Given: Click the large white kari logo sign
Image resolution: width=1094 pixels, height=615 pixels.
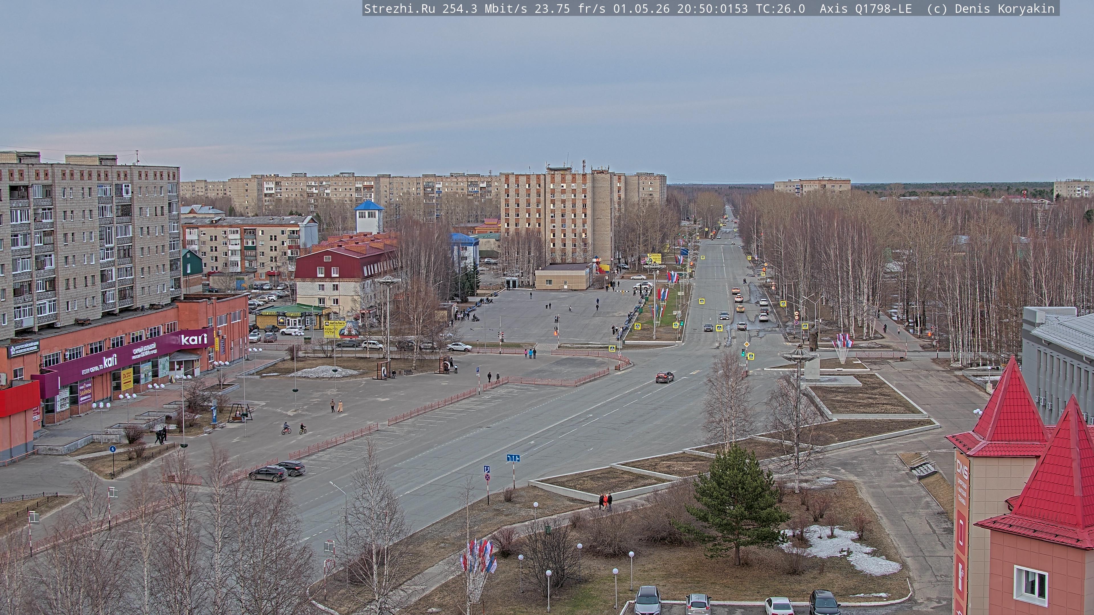Looking at the screenshot, I should pyautogui.click(x=194, y=339).
